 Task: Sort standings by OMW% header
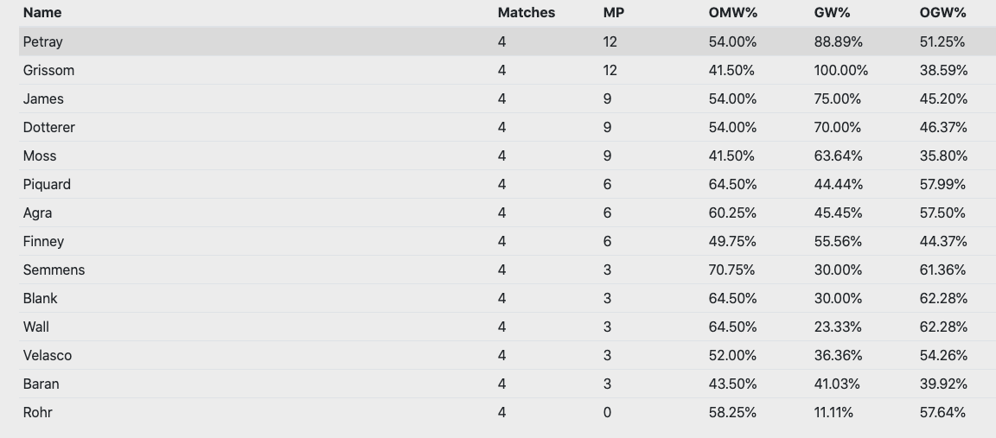[x=732, y=13]
